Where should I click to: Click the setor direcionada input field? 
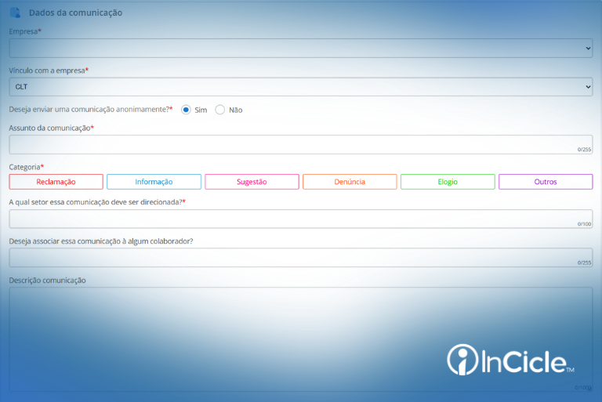click(x=300, y=219)
